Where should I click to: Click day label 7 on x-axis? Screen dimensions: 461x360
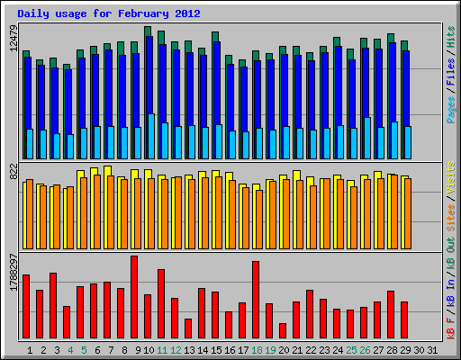111,350
